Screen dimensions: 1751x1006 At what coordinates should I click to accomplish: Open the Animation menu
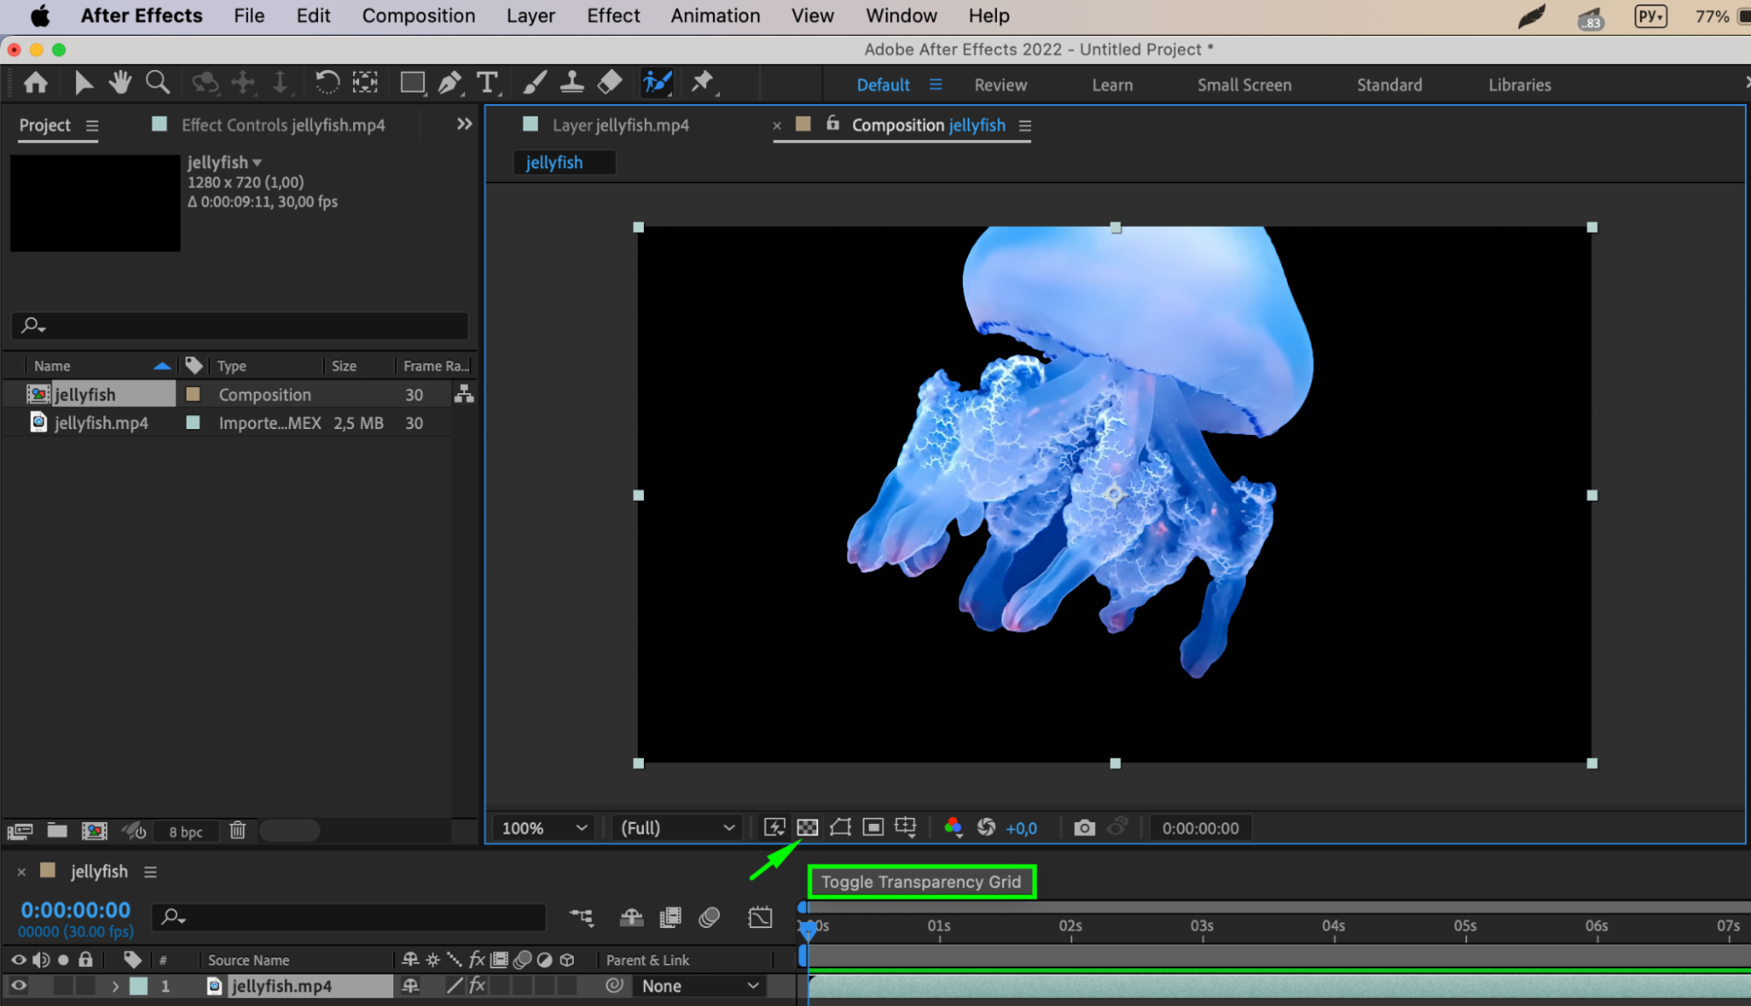pos(715,16)
